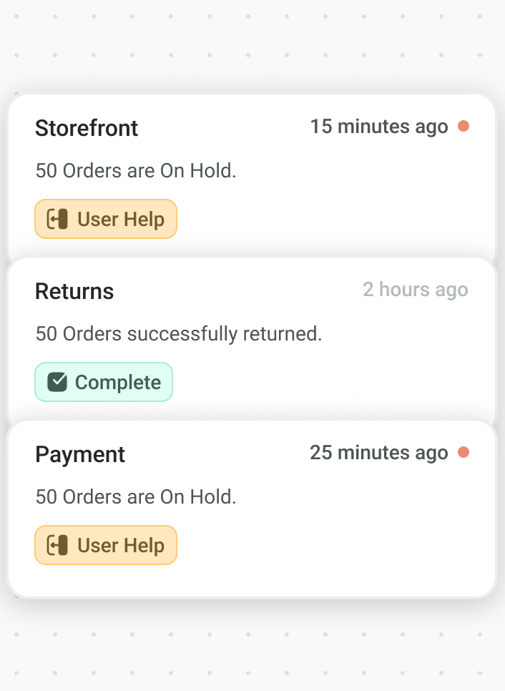
Task: Click the Payment notification title
Action: (80, 454)
